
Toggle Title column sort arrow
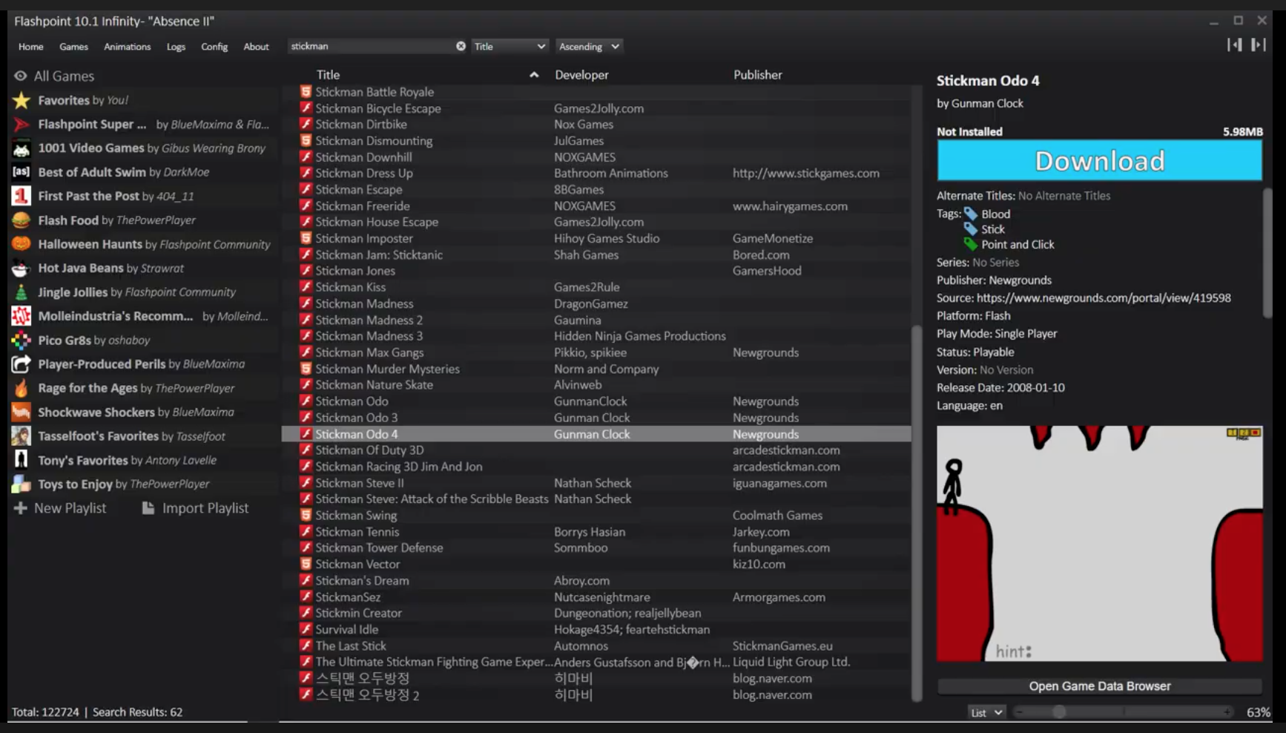click(x=534, y=75)
